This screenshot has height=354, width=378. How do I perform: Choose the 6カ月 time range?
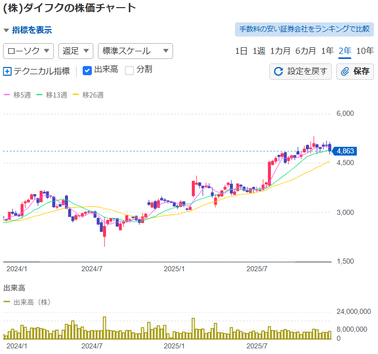click(305, 51)
